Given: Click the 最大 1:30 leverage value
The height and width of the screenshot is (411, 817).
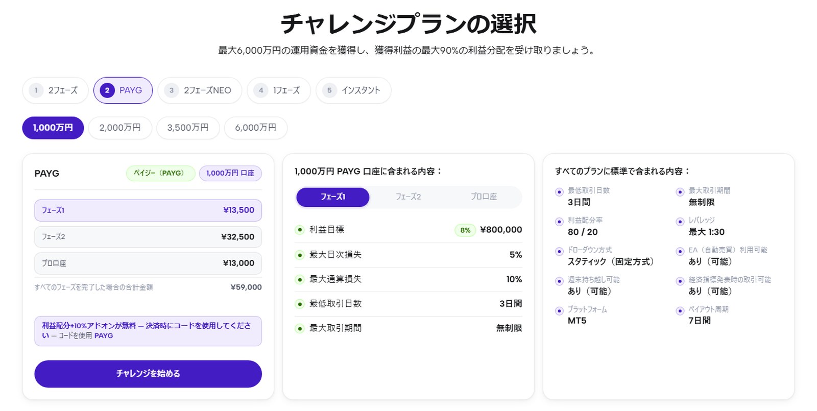Looking at the screenshot, I should click(707, 232).
